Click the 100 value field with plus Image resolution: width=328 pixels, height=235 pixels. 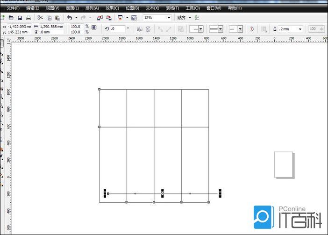click(x=316, y=29)
